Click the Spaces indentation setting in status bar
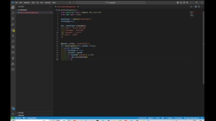The image size is (216, 121). tap(151, 118)
